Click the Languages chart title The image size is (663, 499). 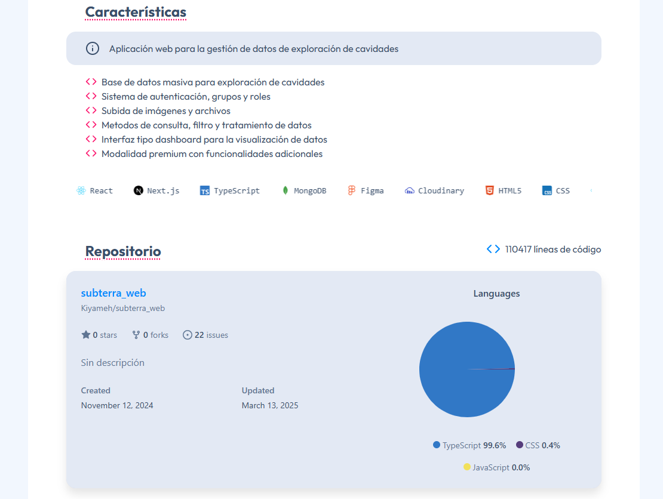coord(496,294)
